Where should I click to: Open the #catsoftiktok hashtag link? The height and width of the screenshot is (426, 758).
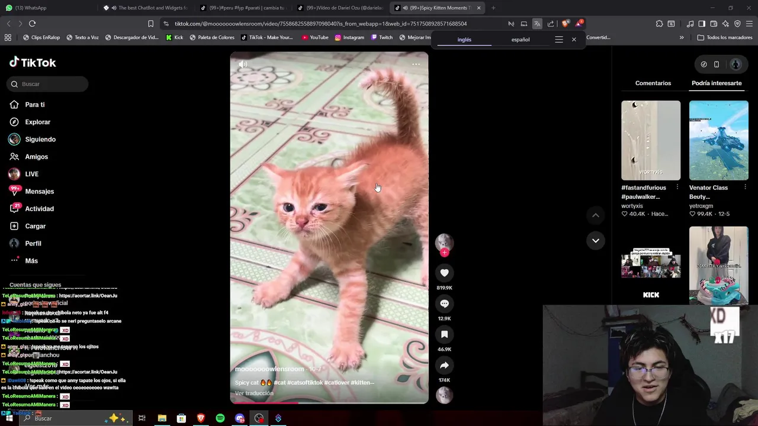(x=305, y=382)
